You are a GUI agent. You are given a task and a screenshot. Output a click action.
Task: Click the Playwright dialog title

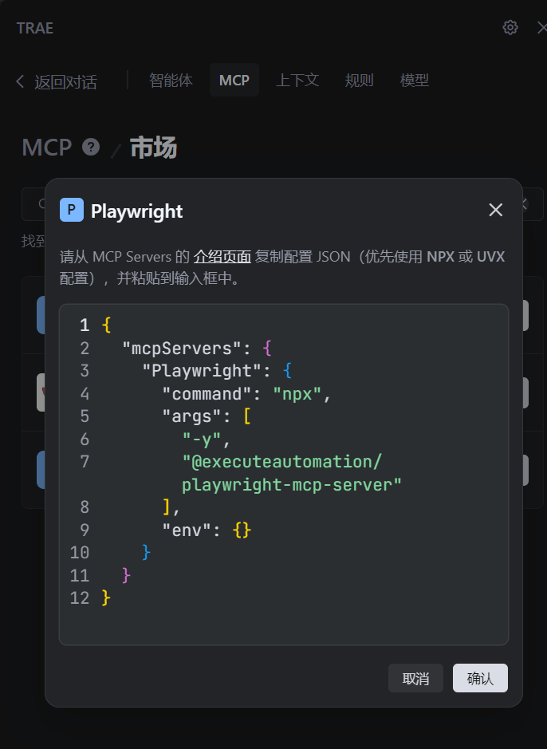136,211
